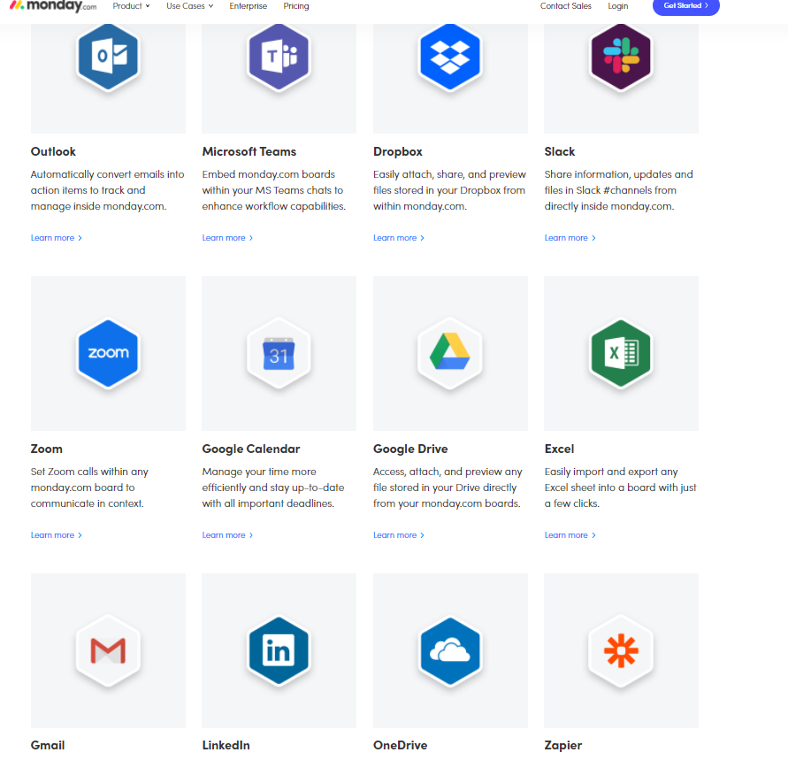This screenshot has height=760, width=788.
Task: Click the Zapier asterisk icon
Action: coord(621,650)
